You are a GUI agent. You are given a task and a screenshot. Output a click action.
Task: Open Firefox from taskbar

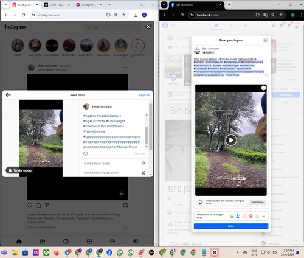pyautogui.click(x=57, y=253)
